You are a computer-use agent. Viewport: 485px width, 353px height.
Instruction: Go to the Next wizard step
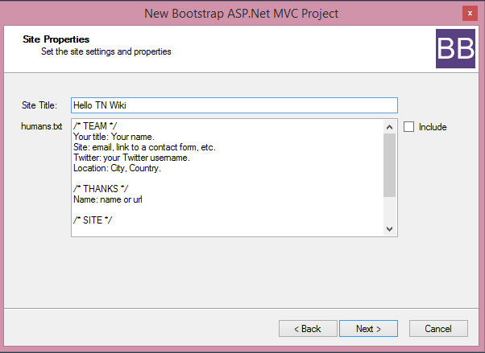pyautogui.click(x=368, y=329)
